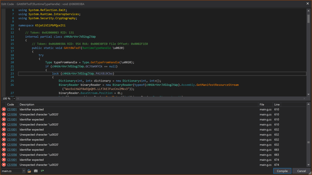Image resolution: width=312 pixels, height=175 pixels.
Task: Open the first CS1056 error code link
Action: (12, 114)
